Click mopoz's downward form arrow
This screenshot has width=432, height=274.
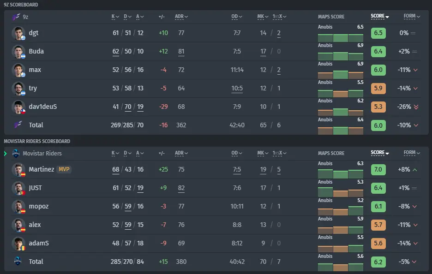tap(414, 207)
